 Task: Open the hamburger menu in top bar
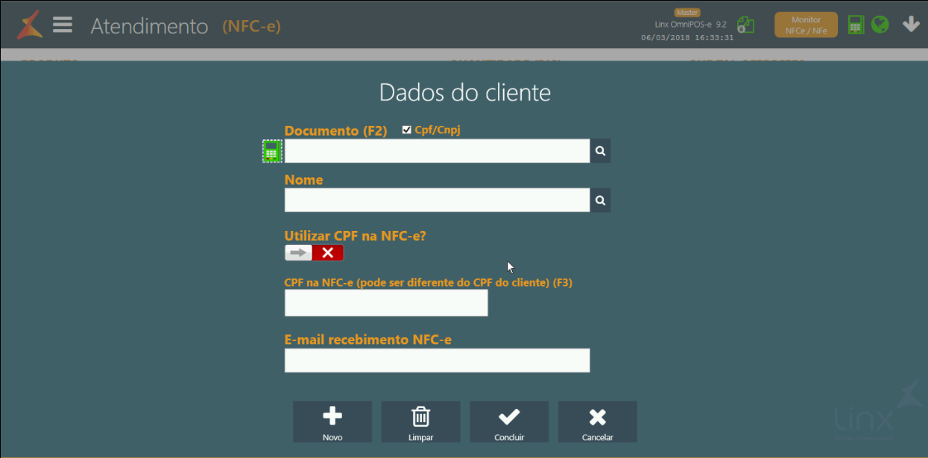click(63, 24)
